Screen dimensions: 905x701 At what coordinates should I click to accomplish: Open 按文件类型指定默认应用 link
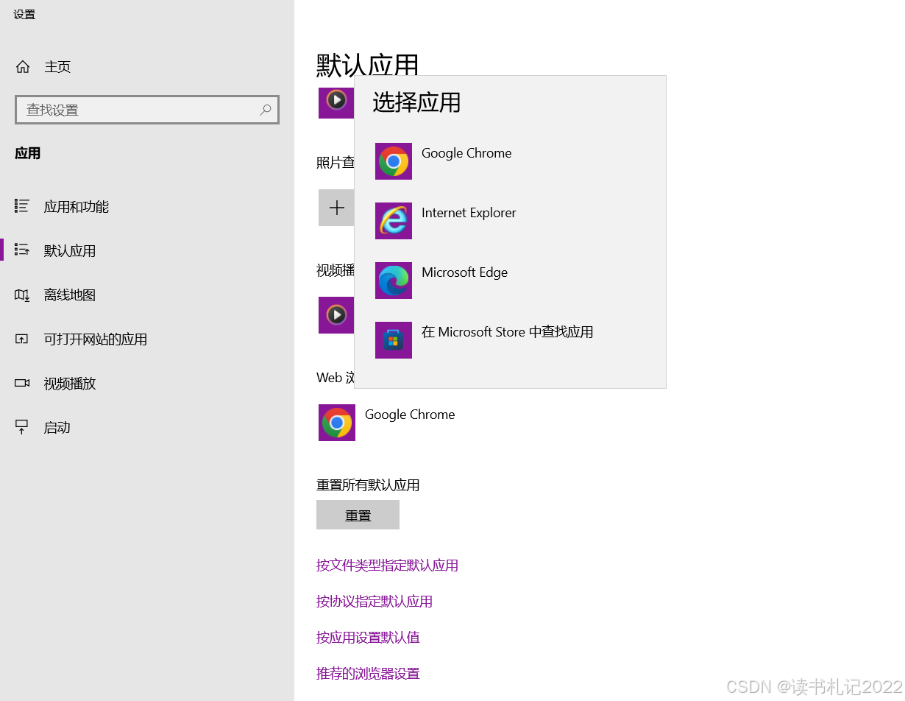tap(387, 566)
